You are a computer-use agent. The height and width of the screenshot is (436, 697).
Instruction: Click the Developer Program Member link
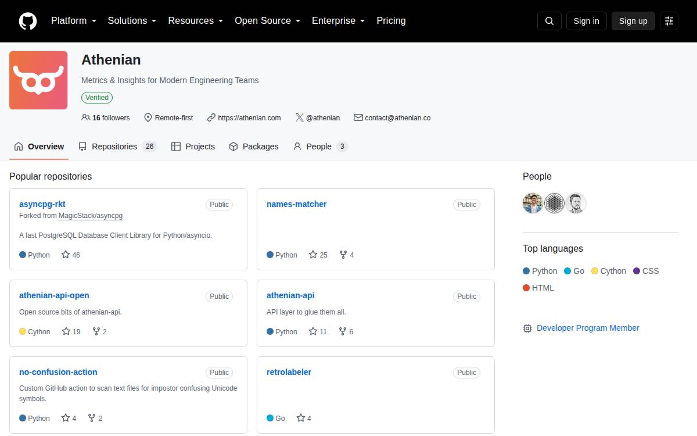point(588,328)
